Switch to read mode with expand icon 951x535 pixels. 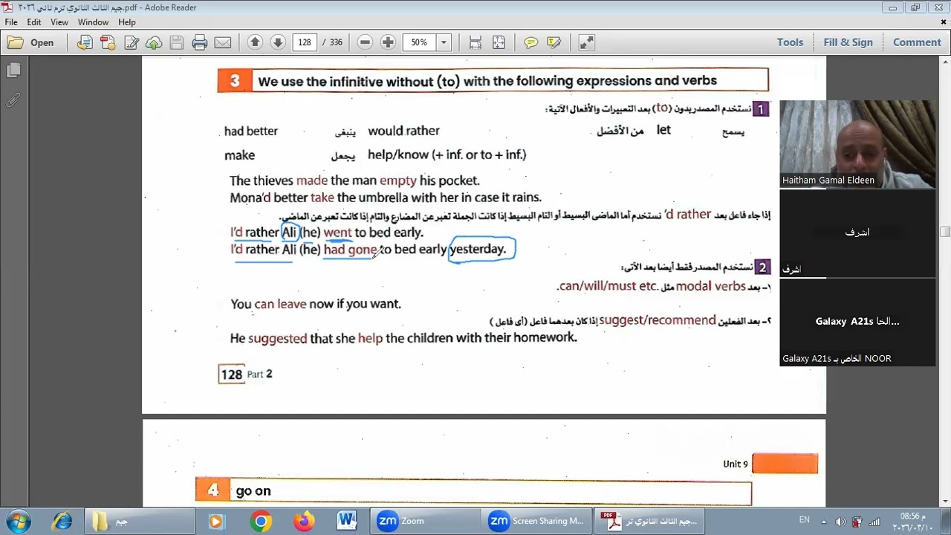(x=586, y=42)
